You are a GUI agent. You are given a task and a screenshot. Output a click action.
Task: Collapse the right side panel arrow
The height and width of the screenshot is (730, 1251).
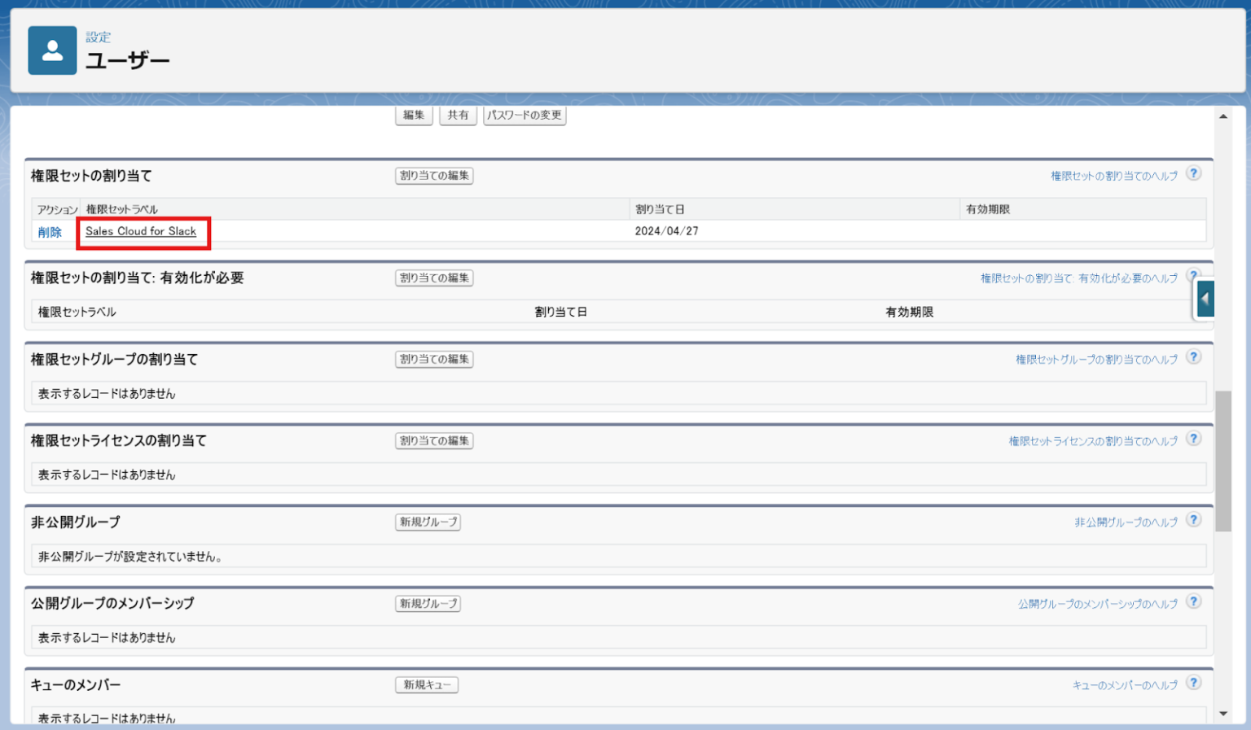(1205, 299)
